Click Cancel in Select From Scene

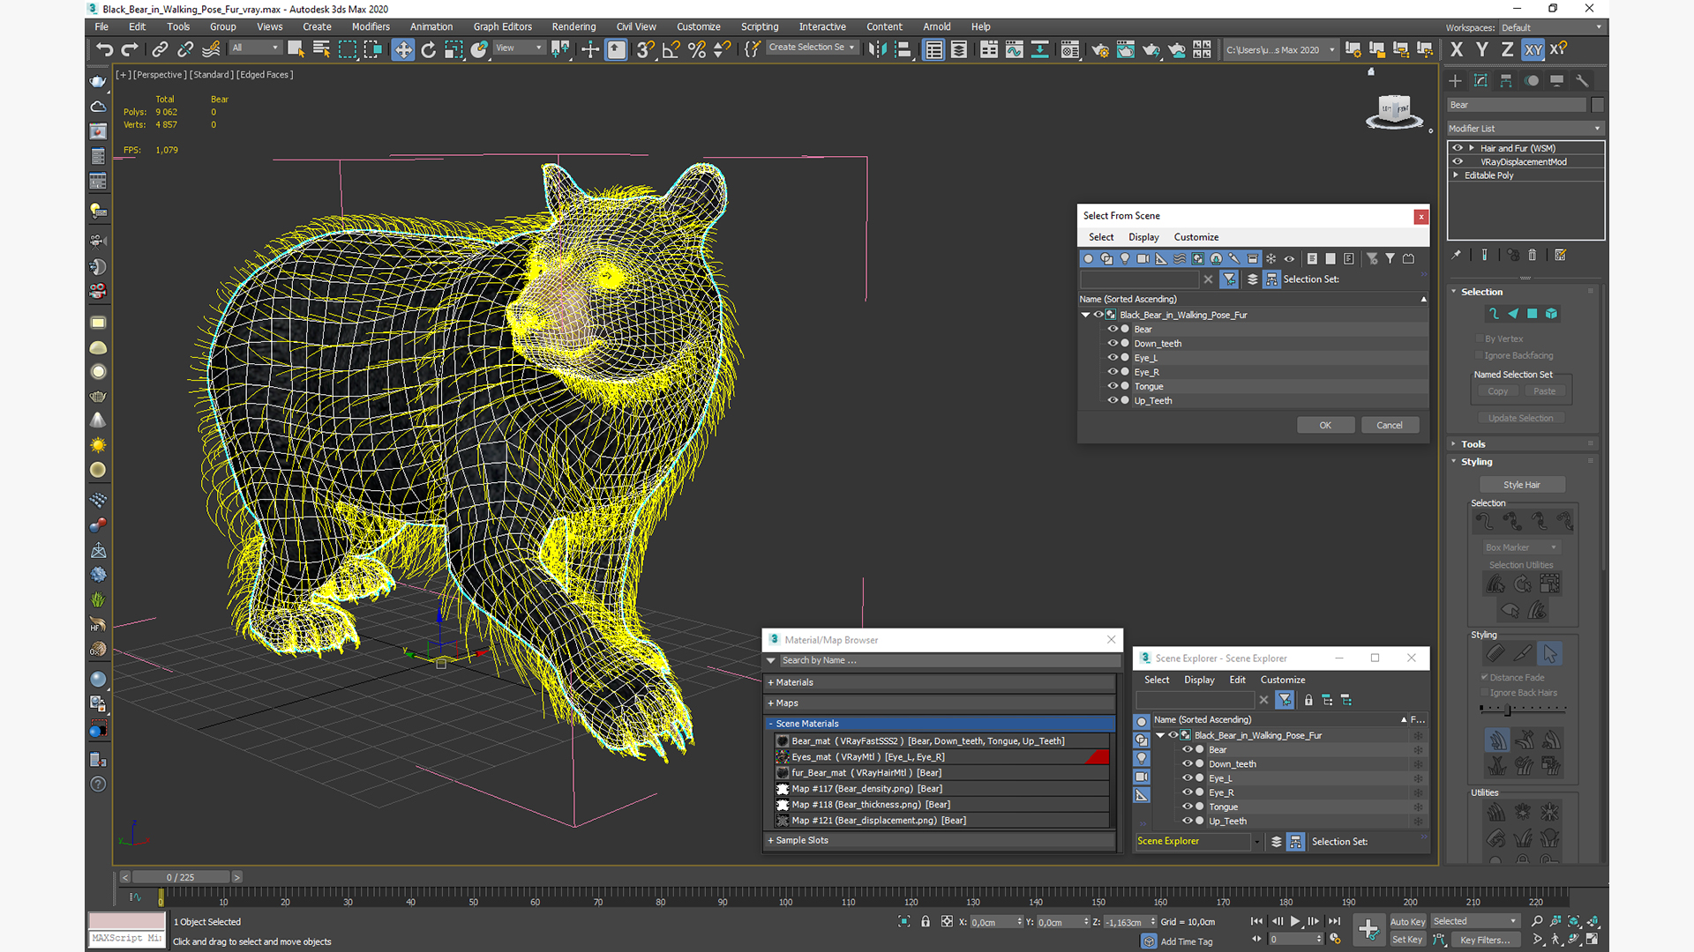[1390, 425]
